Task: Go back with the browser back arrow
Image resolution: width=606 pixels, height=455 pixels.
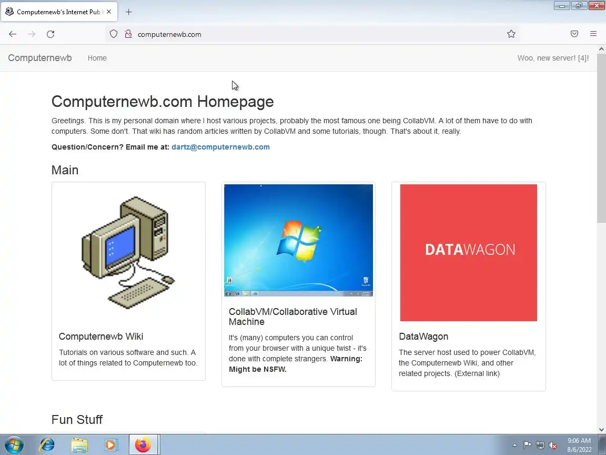Action: (13, 34)
